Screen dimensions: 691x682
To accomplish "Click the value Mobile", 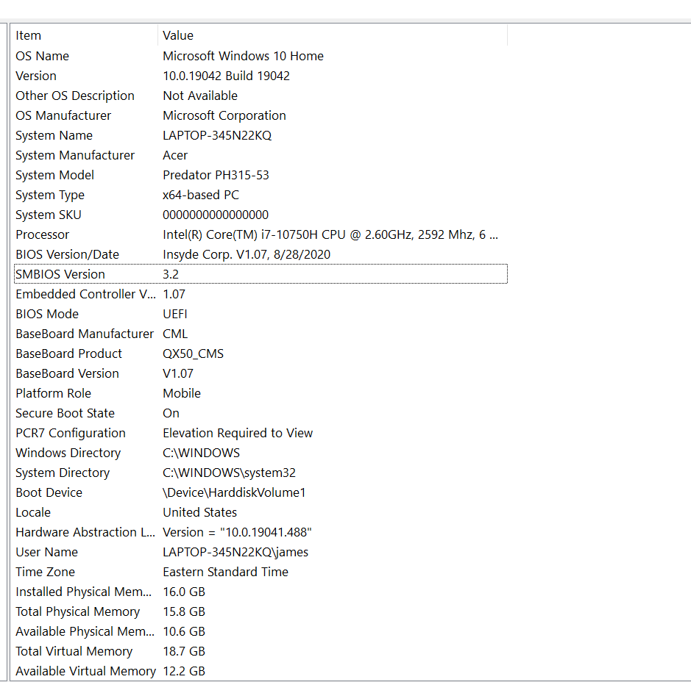I will (x=182, y=393).
